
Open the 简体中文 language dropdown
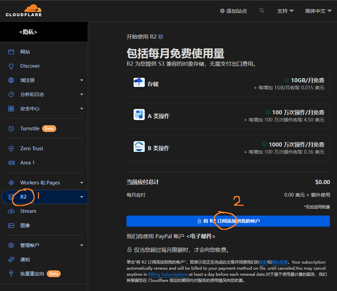click(x=318, y=10)
